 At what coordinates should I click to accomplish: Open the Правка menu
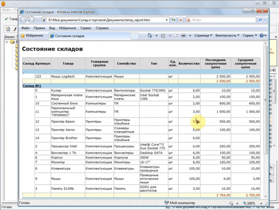click(x=39, y=28)
